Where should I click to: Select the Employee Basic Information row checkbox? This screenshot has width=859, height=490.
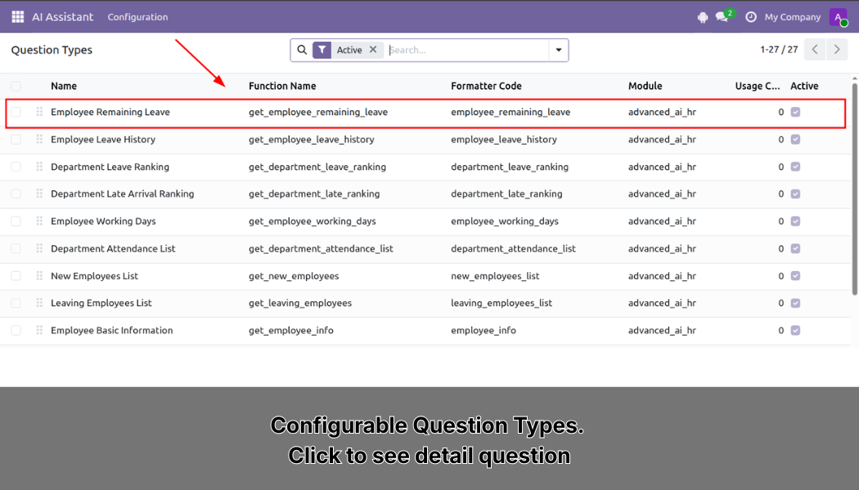(x=16, y=330)
